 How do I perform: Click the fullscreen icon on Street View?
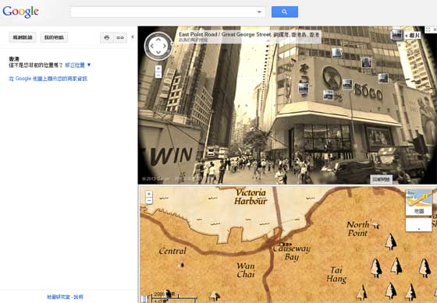(428, 30)
